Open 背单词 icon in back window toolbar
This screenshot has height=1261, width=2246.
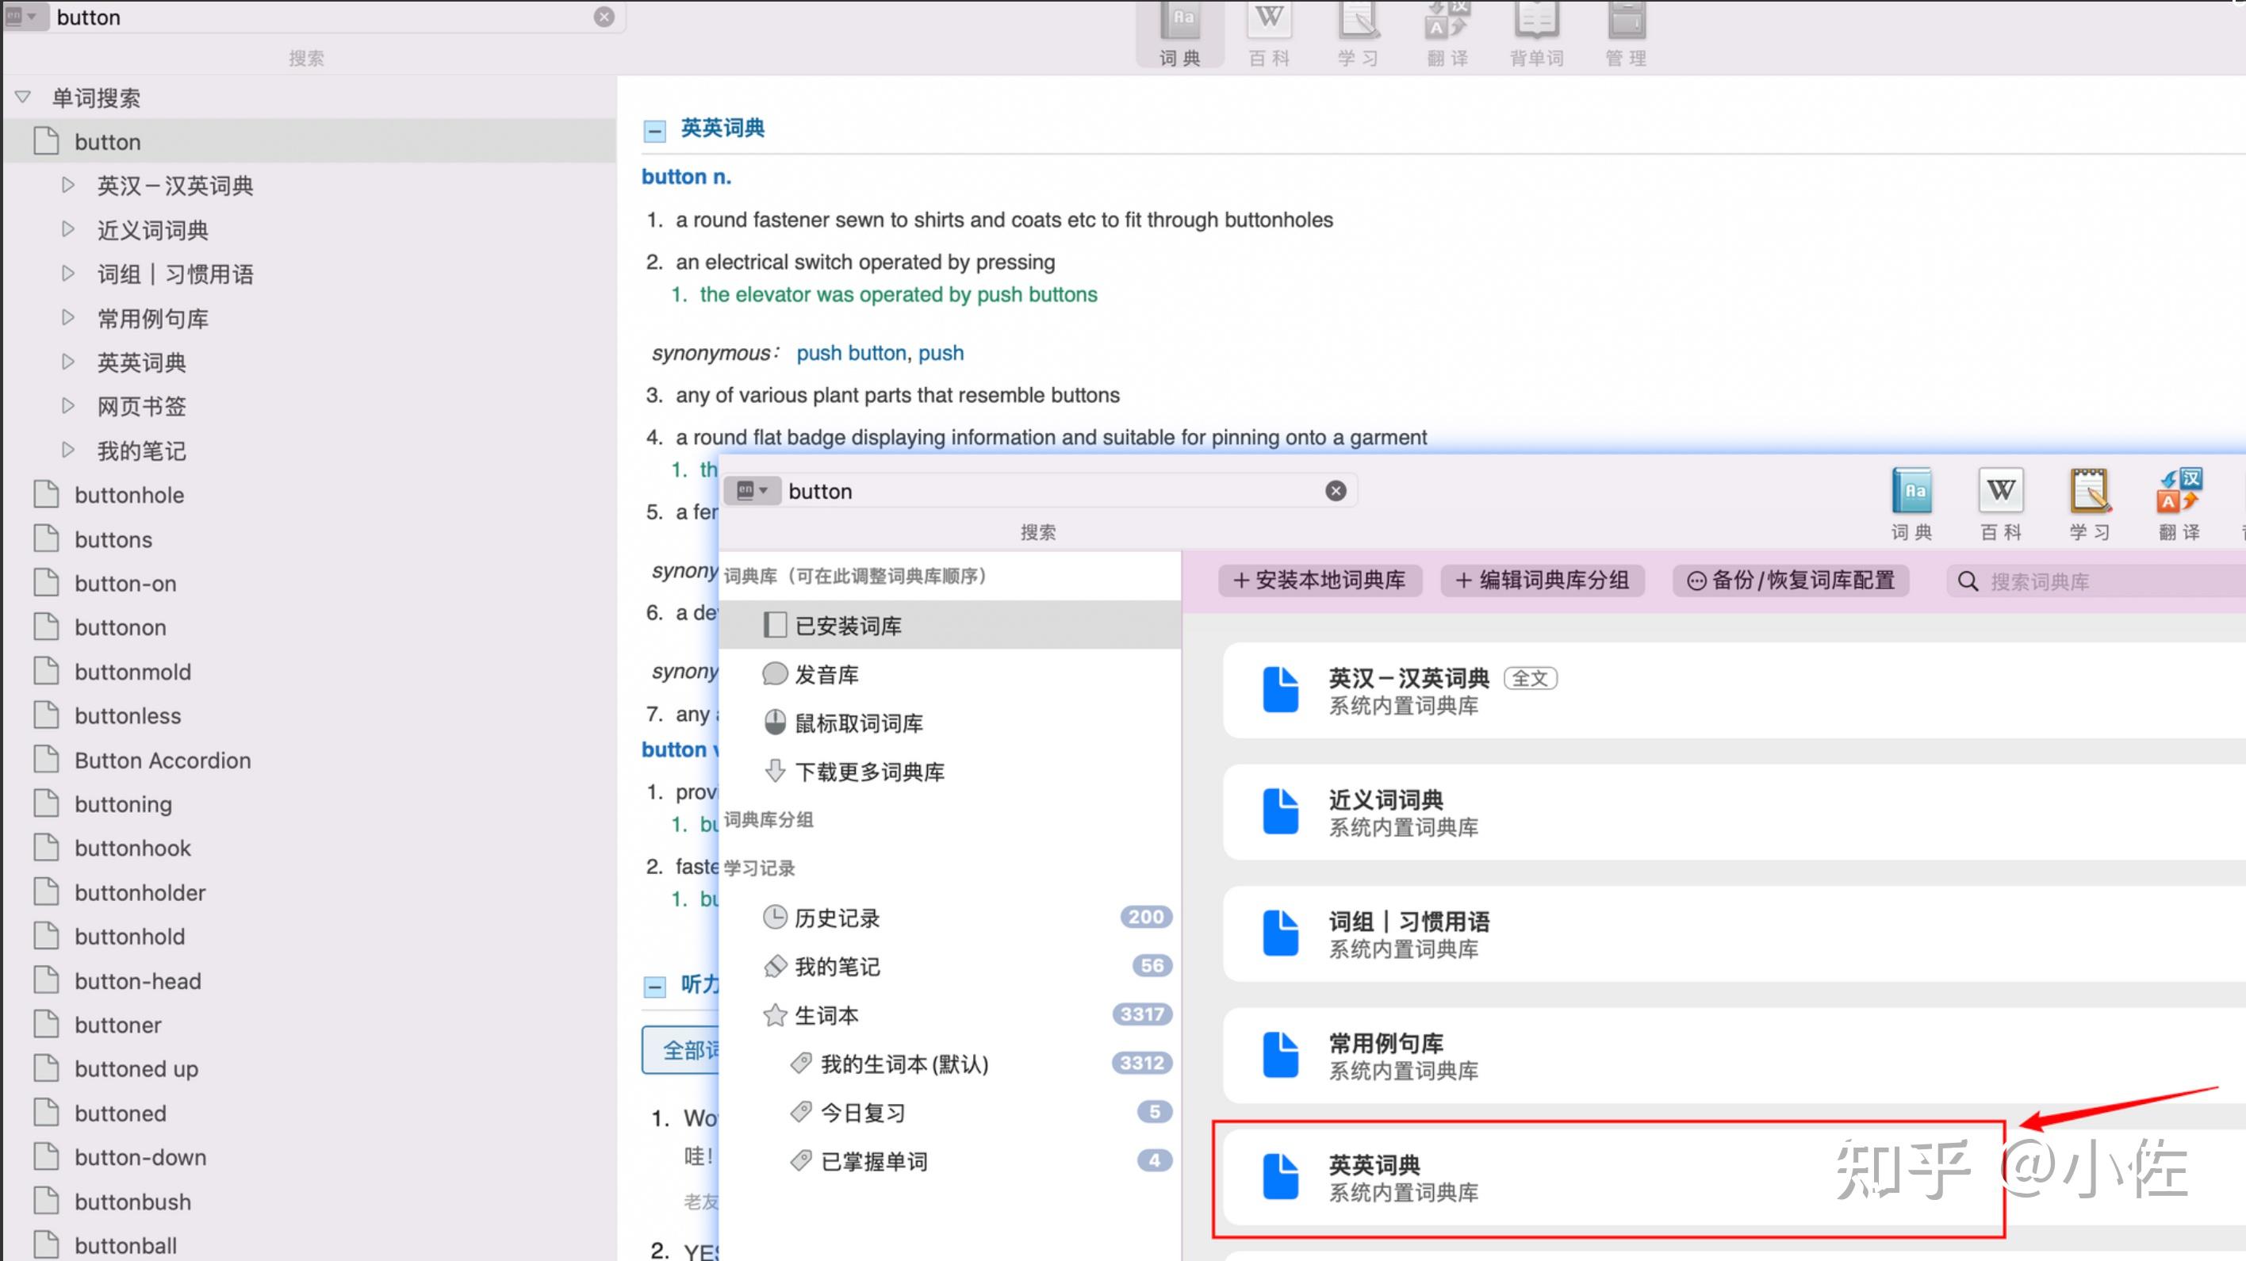pos(1536,35)
